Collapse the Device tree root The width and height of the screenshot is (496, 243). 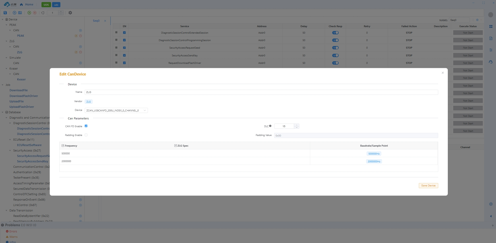(x=3, y=19)
